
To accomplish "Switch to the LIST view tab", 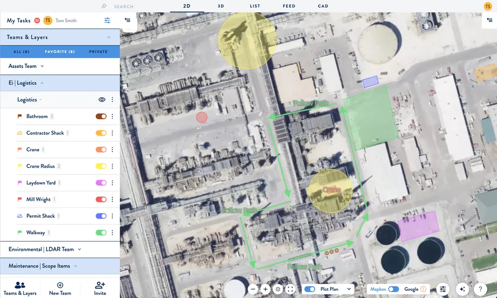I will pos(255,6).
